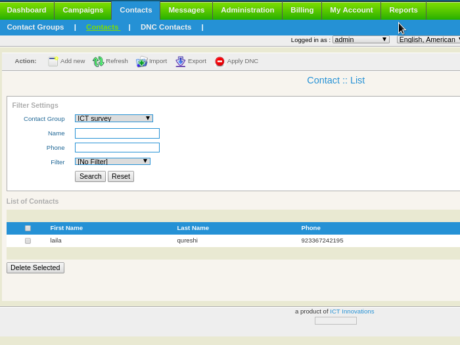
Task: Go to the Reports tab
Action: pyautogui.click(x=403, y=10)
